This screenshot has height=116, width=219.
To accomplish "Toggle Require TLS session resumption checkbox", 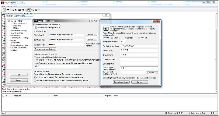I will click(35, 81).
